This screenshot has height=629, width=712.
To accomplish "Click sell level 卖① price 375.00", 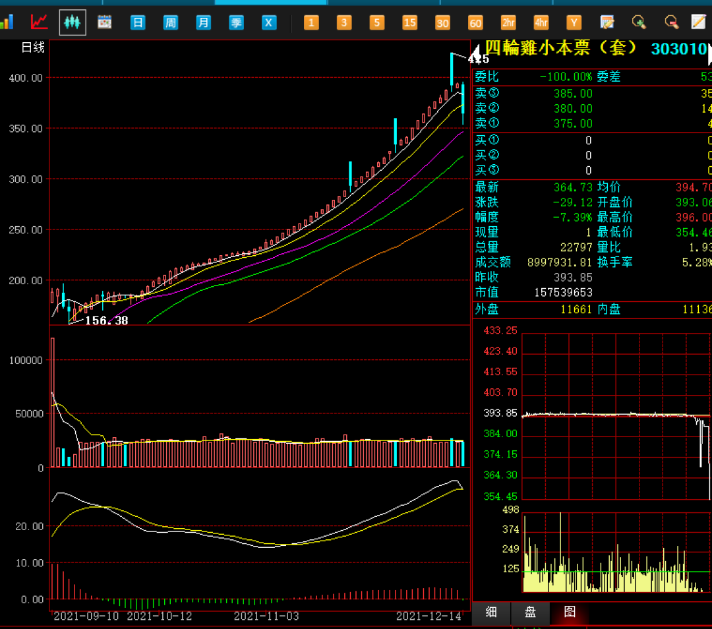I will click(573, 123).
